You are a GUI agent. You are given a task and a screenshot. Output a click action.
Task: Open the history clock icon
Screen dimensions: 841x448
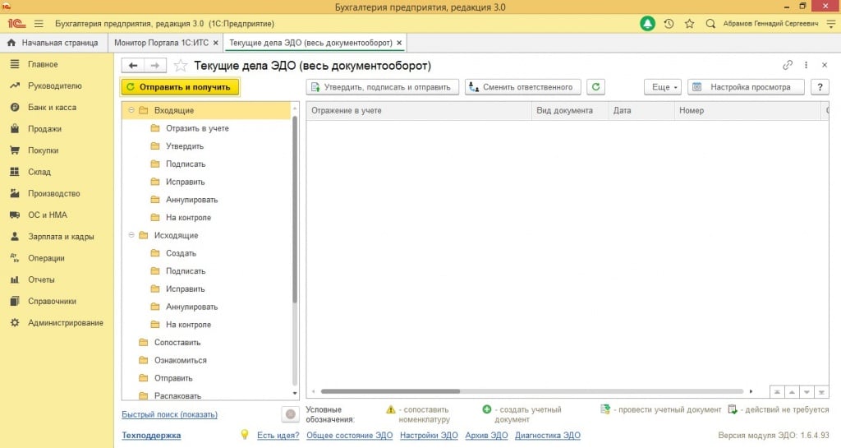click(x=669, y=24)
